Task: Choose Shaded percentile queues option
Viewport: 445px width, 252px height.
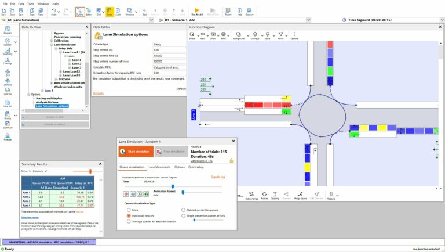Action: [183, 210]
